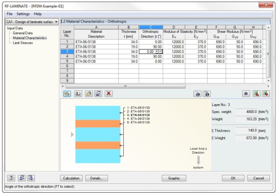Click the red X delete icon

(109, 94)
